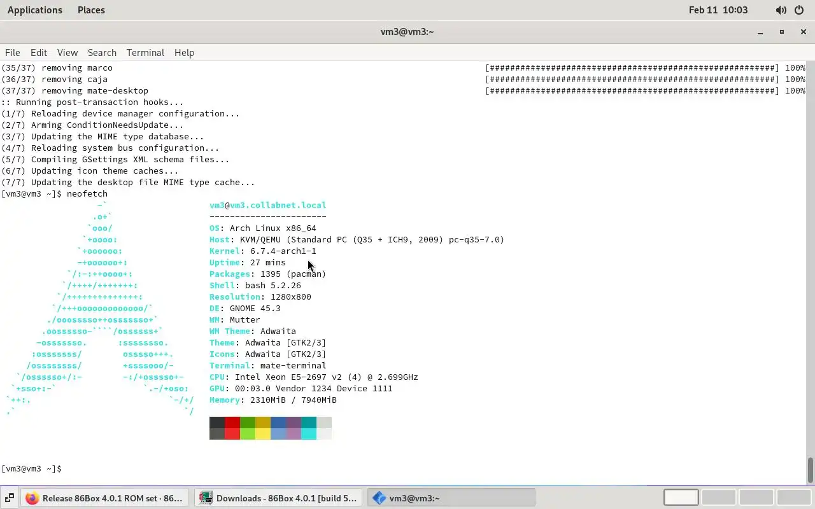Click the blue color block in neofetch

tap(278, 422)
